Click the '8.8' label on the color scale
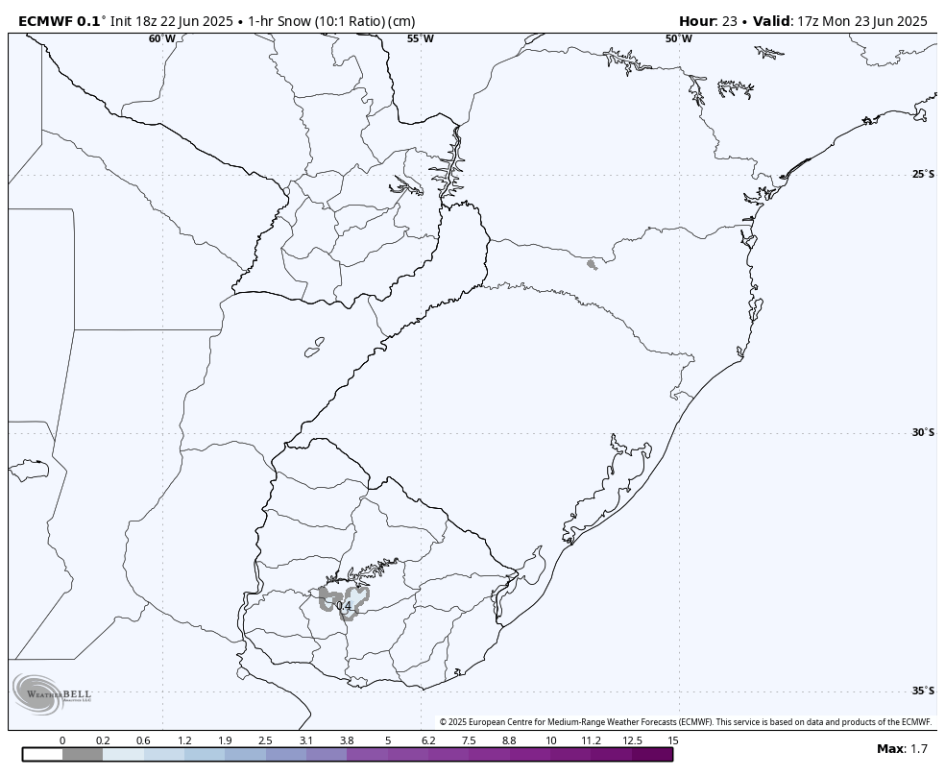Screen dimensions: 945x776 pos(509,740)
